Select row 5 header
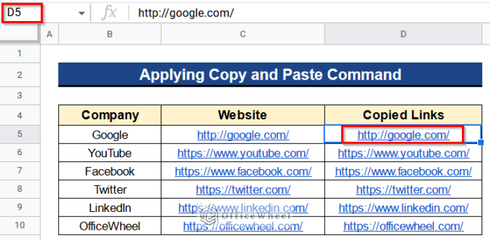 (20, 134)
